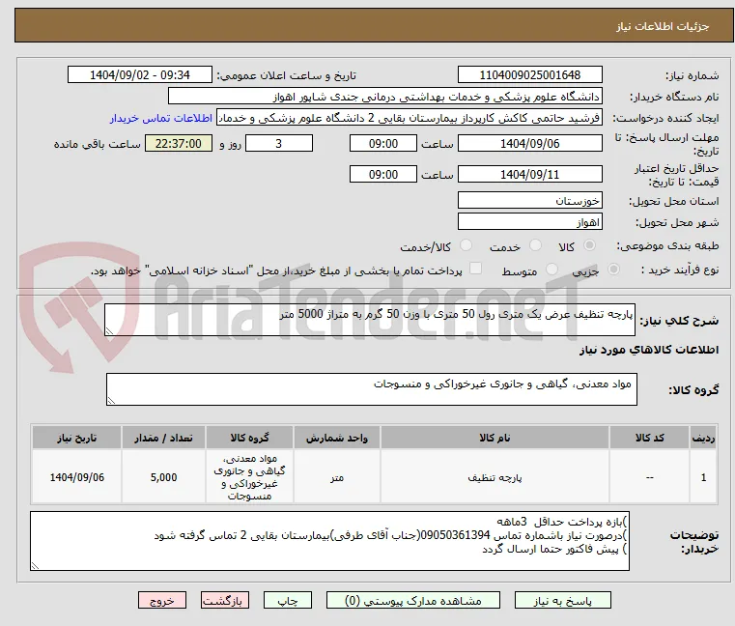This screenshot has height=626, width=735.
Task: Select the خدمت radio button
Action: (x=535, y=245)
